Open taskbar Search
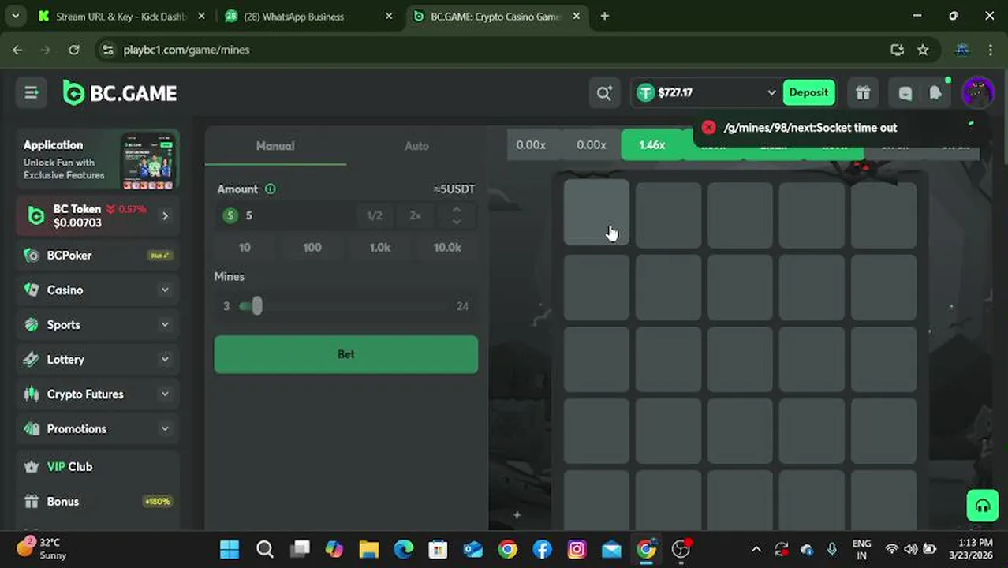Image resolution: width=1008 pixels, height=568 pixels. pyautogui.click(x=265, y=549)
